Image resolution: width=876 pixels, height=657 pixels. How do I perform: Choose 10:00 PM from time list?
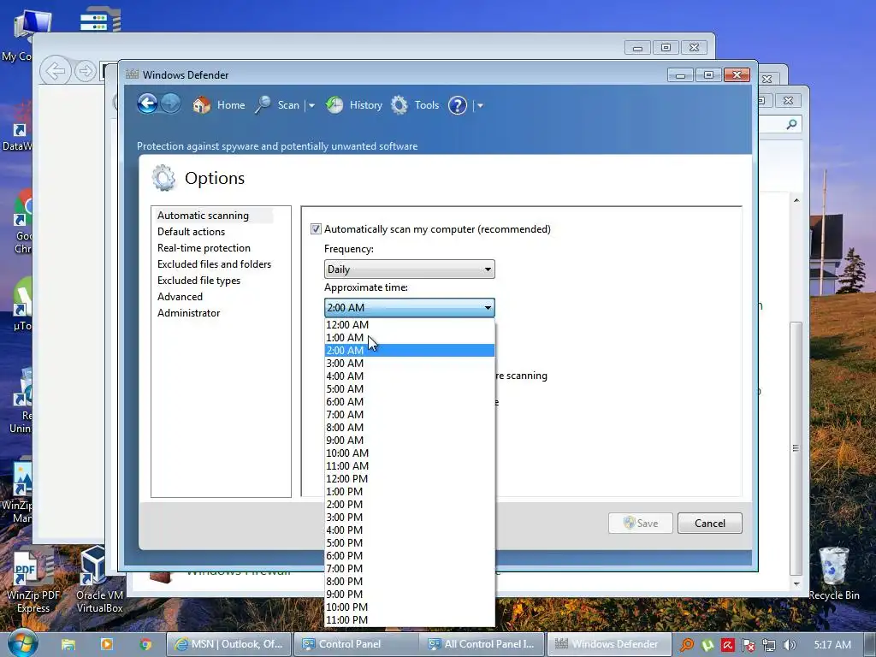click(x=410, y=607)
